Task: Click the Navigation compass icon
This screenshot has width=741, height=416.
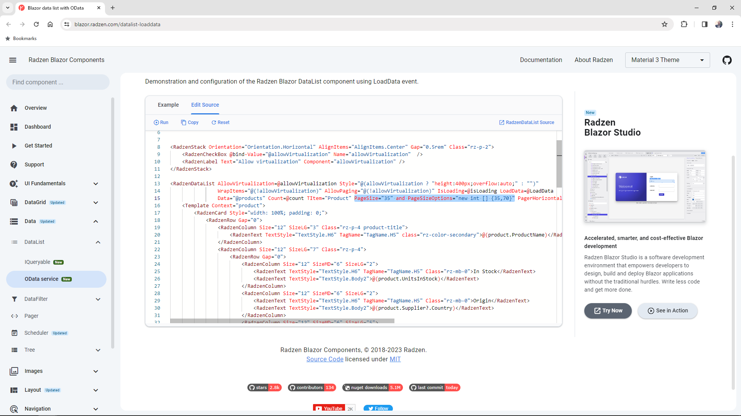Action: [x=14, y=409]
